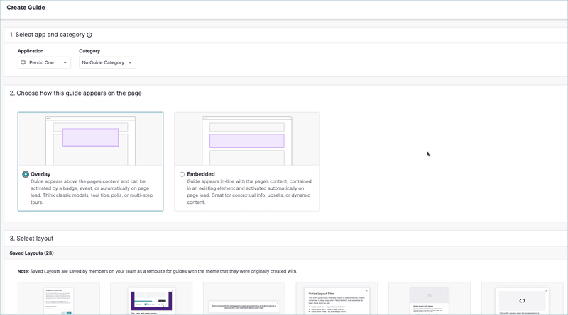Viewport: 568px width, 315px height.
Task: Click the Embedded option title text
Action: pyautogui.click(x=201, y=174)
